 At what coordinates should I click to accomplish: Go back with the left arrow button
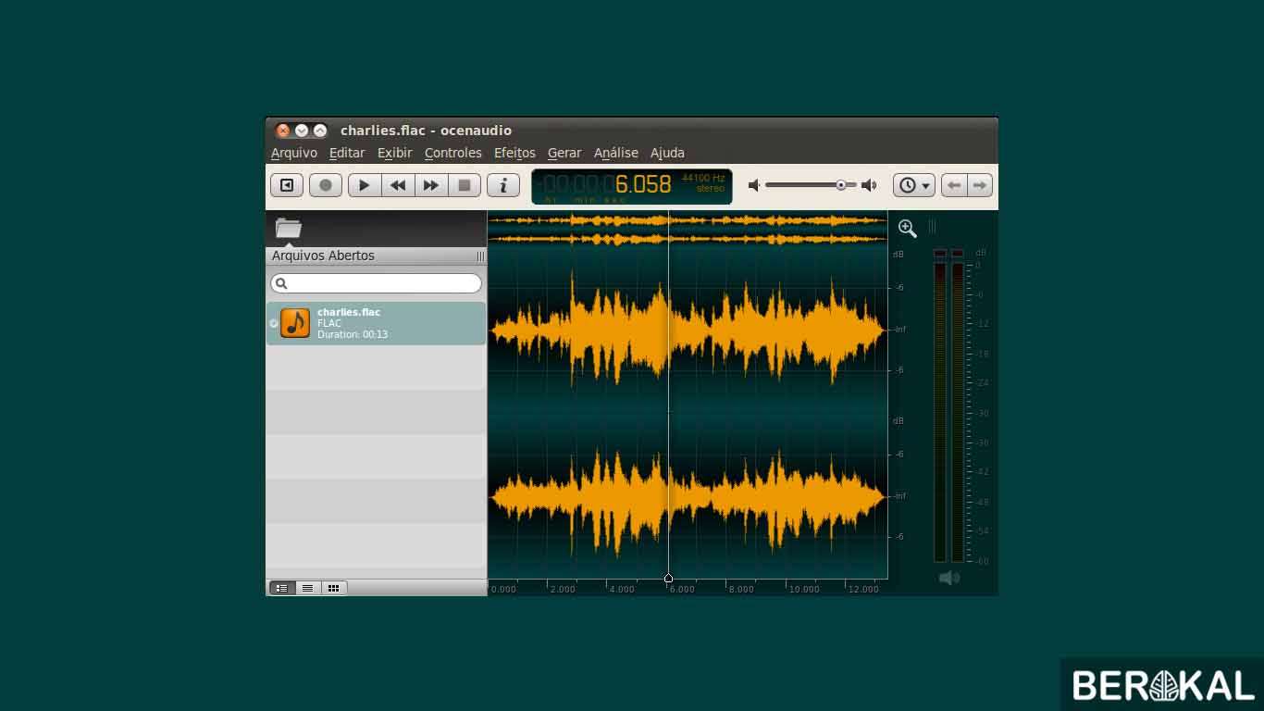pos(954,185)
